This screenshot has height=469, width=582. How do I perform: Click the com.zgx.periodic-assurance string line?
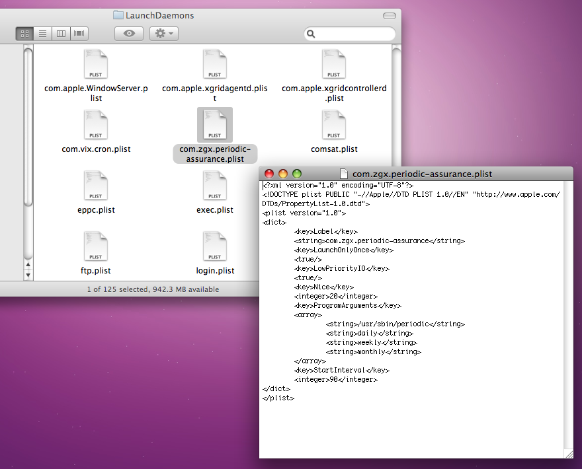(x=380, y=240)
